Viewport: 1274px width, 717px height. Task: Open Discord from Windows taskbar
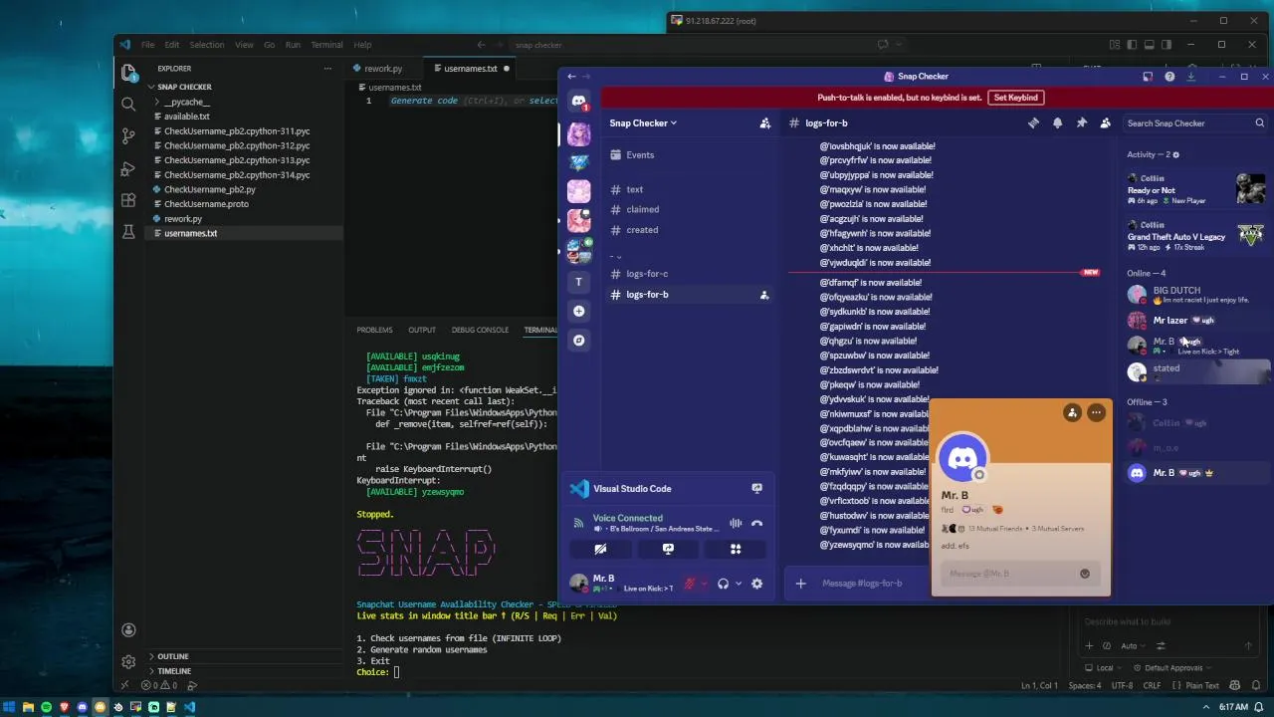pyautogui.click(x=82, y=707)
